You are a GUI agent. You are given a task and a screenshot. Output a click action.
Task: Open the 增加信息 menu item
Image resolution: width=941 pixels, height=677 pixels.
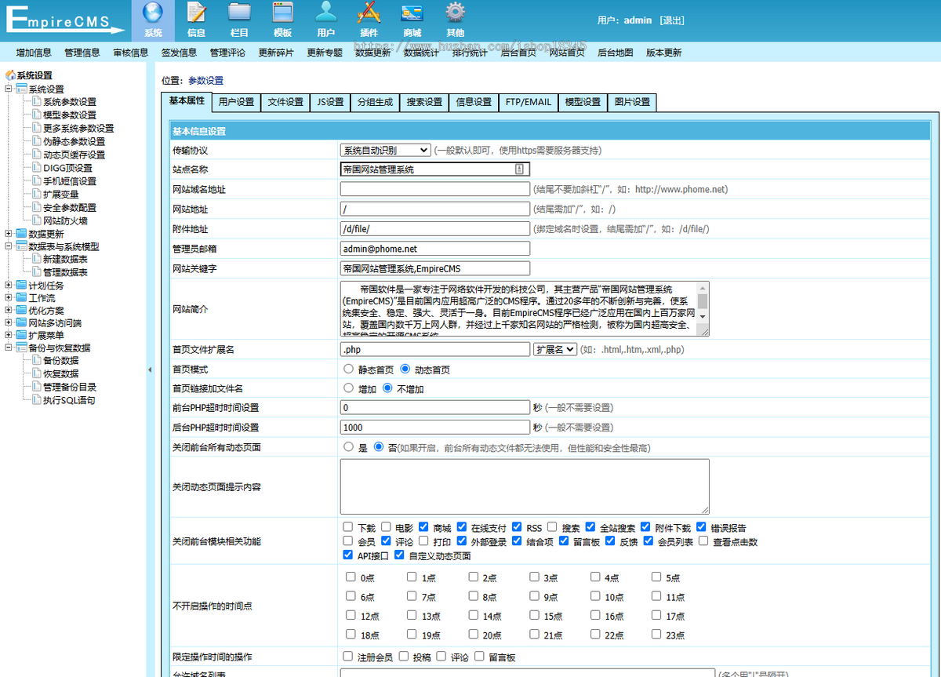[x=34, y=53]
